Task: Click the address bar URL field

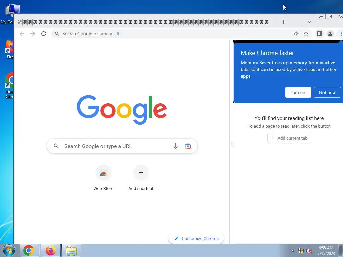Action: tap(171, 34)
